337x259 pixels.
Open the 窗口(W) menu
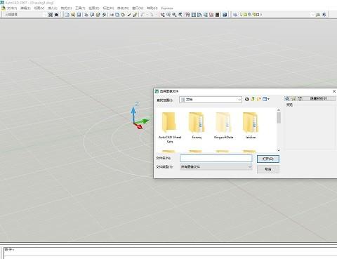pyautogui.click(x=138, y=8)
